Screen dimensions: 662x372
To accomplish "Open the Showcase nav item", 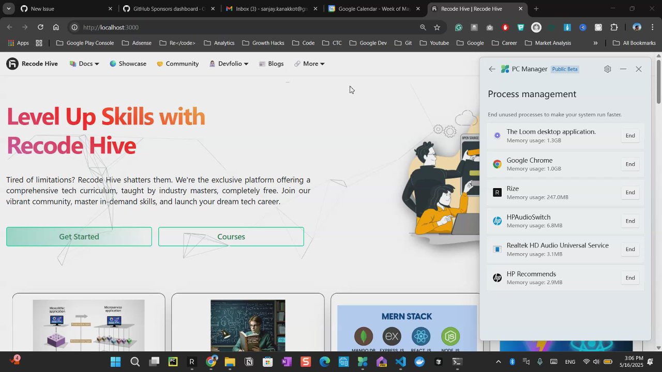I will [128, 64].
